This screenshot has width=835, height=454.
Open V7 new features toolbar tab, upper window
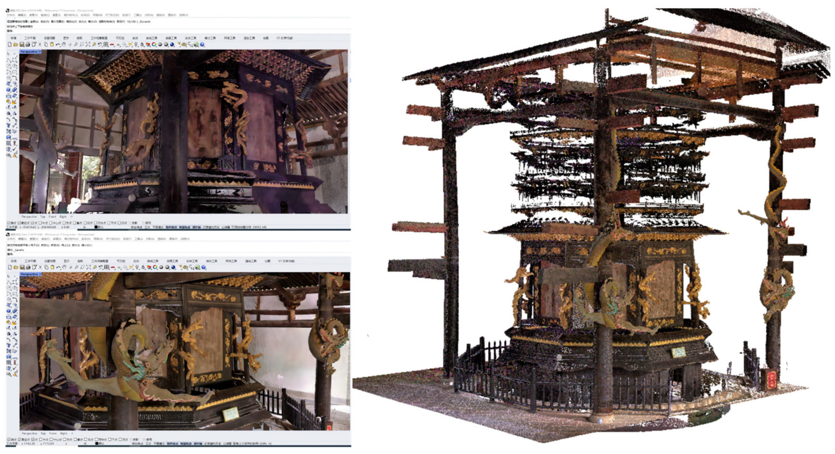pyautogui.click(x=284, y=38)
